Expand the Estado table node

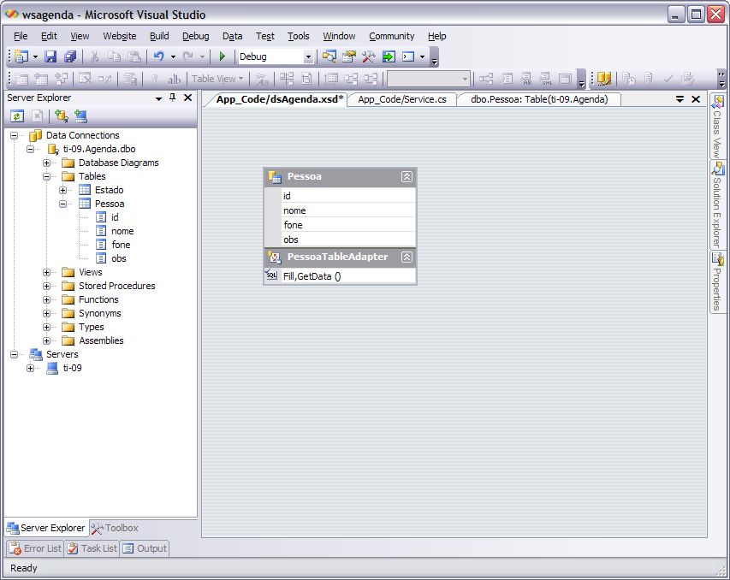63,190
